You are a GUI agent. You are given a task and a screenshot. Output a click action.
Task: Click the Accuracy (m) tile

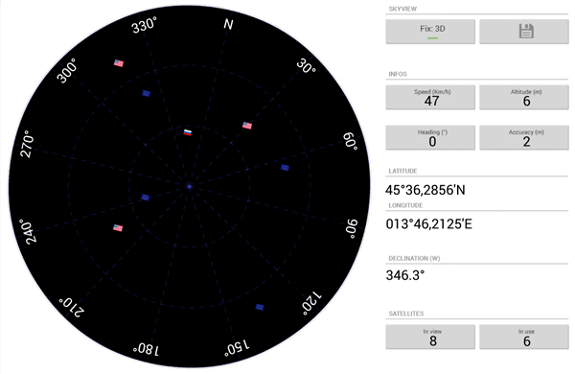524,138
